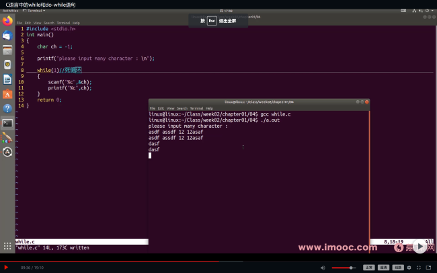Open the Help question mark icon
This screenshot has width=437, height=273.
[x=7, y=108]
